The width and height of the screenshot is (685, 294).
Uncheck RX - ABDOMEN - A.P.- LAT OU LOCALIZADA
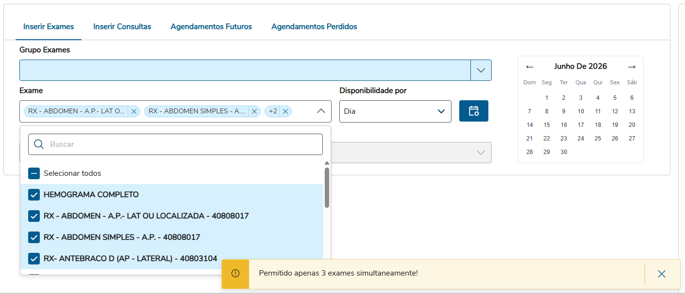34,216
